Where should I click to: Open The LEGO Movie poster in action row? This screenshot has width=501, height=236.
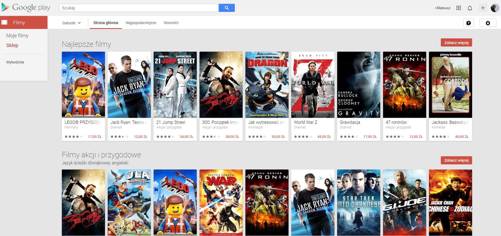pos(175,202)
